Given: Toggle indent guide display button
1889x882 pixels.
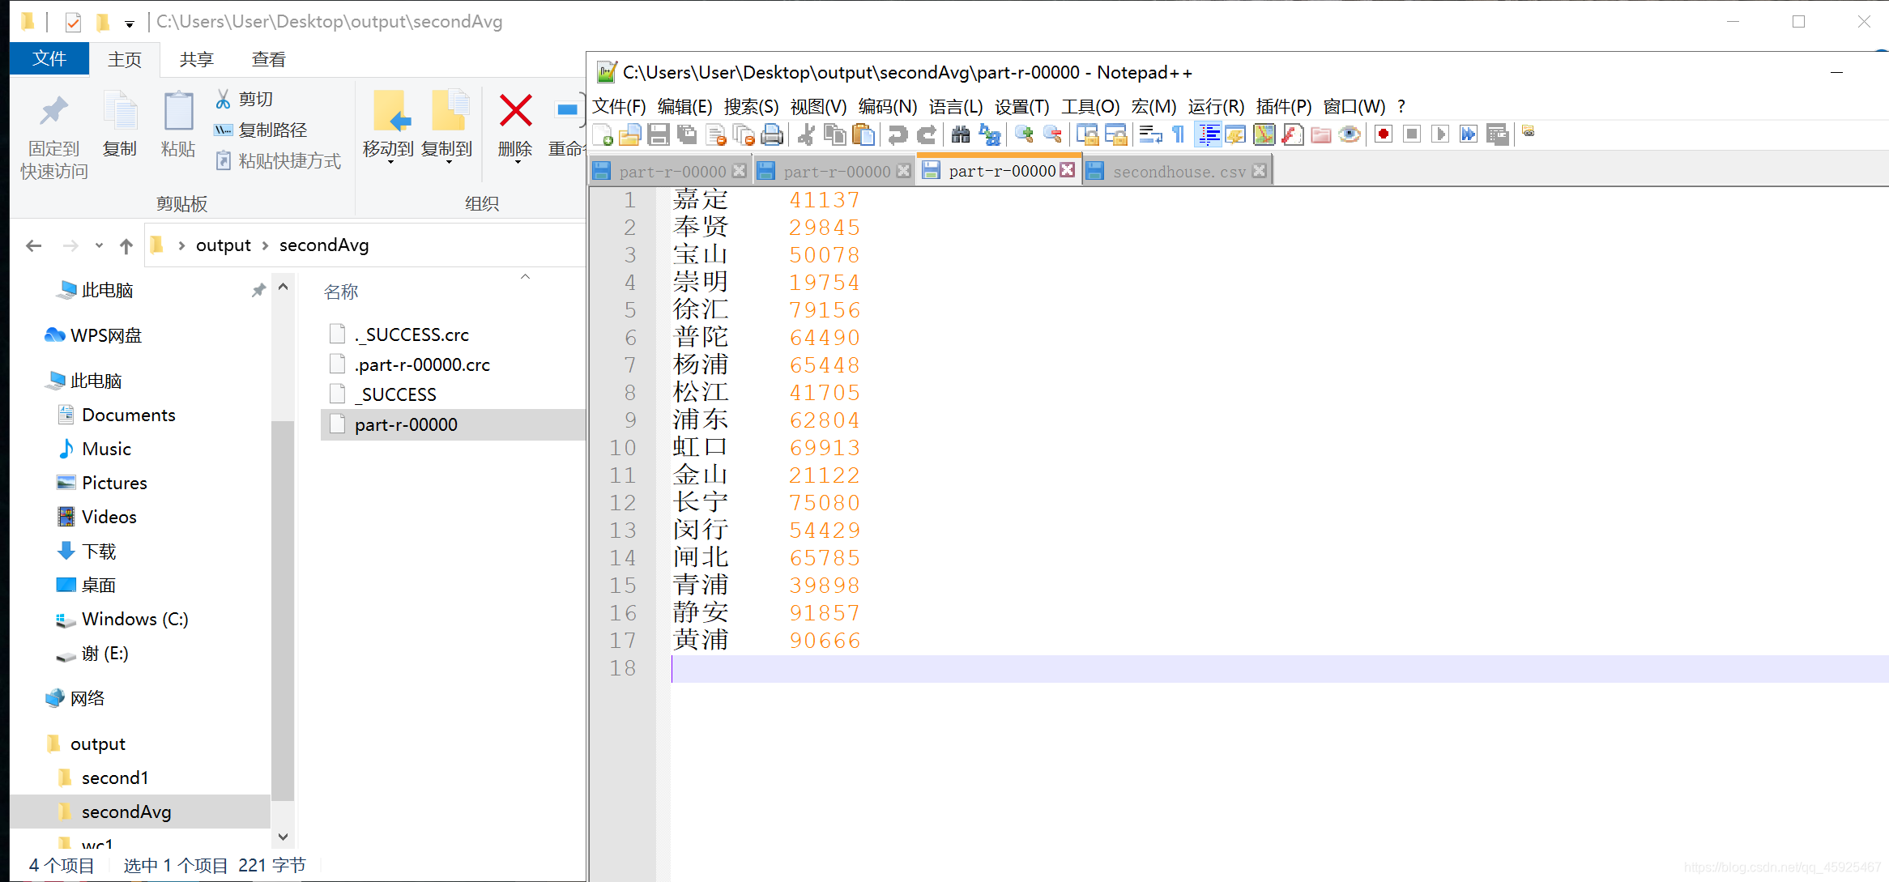Looking at the screenshot, I should point(1208,134).
